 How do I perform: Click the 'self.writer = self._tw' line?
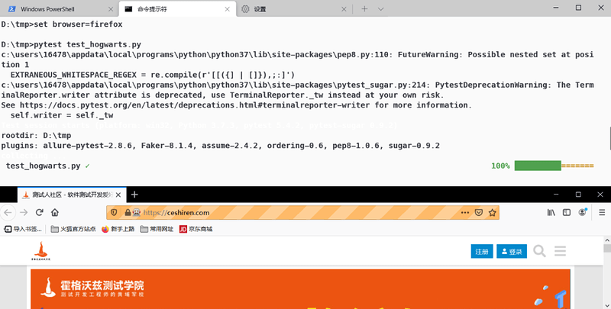62,115
